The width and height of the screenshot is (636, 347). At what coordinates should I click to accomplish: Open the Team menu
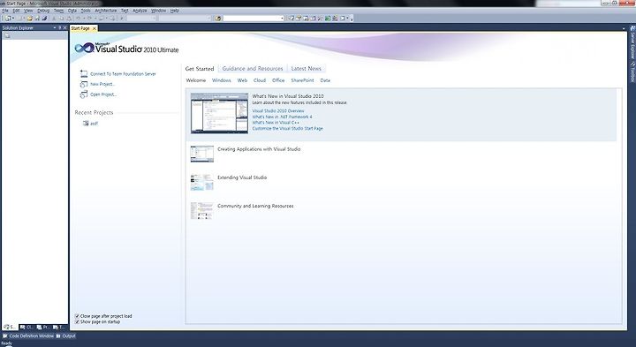[x=59, y=11]
